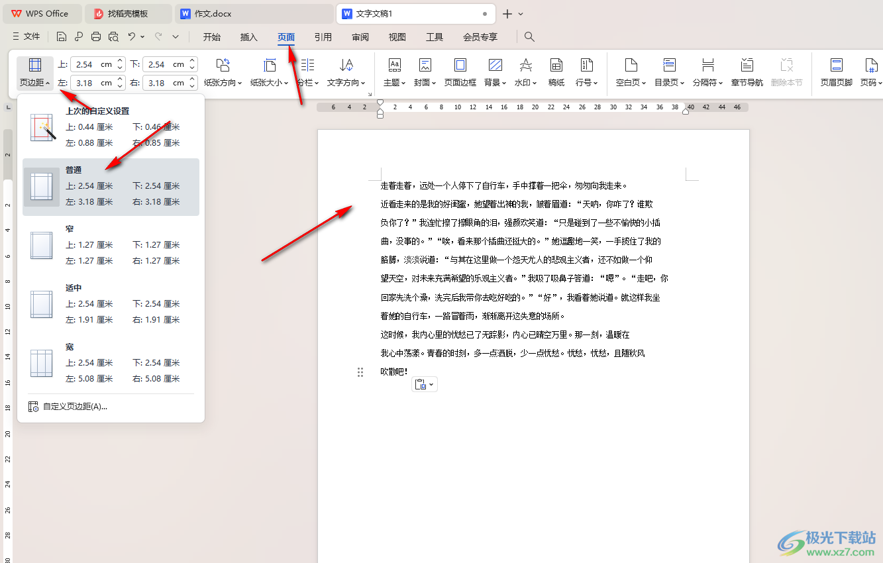Screen dimensions: 883x563
Task: Open the 封面 cover page menu
Action: pos(425,74)
